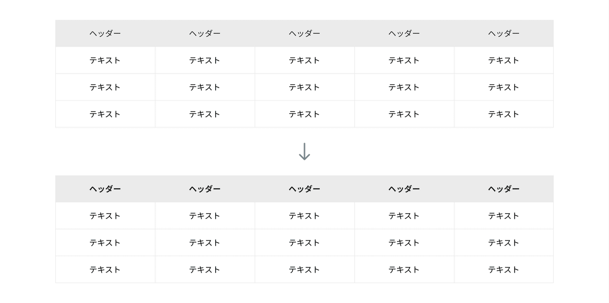Click the bold first ヘッダー in the lower table
Image resolution: width=609 pixels, height=303 pixels.
click(105, 189)
